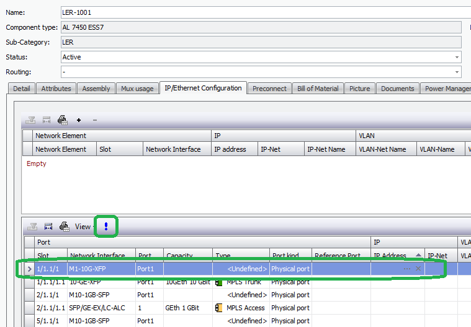Open the Picture tab
This screenshot has width=471, height=327.
[x=359, y=89]
